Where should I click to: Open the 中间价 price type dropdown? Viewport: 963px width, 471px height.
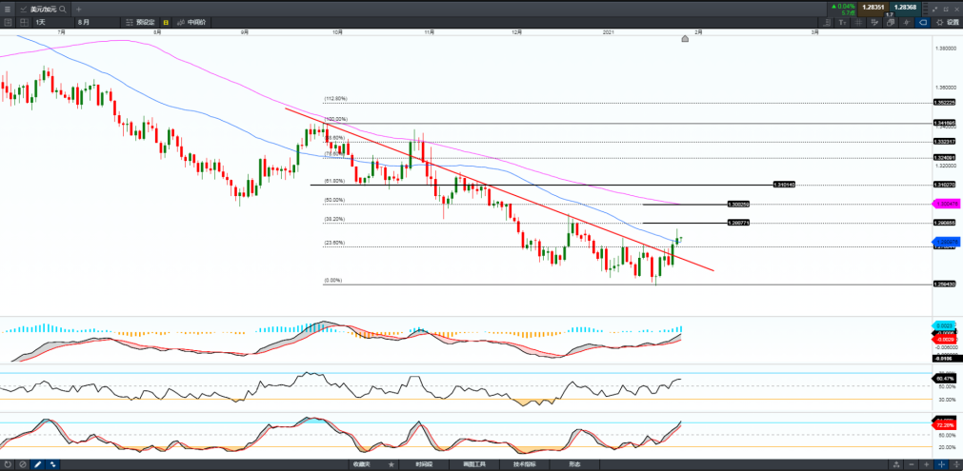[x=191, y=22]
